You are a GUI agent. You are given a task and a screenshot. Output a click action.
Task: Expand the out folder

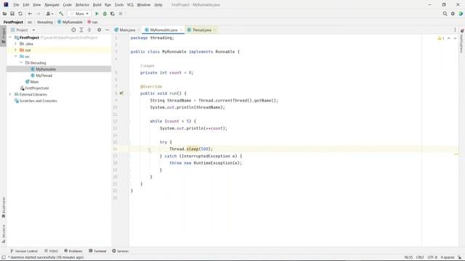point(16,50)
